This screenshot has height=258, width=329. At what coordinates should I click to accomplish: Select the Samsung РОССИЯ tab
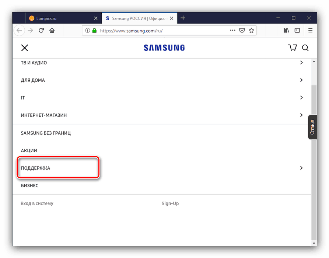(140, 18)
